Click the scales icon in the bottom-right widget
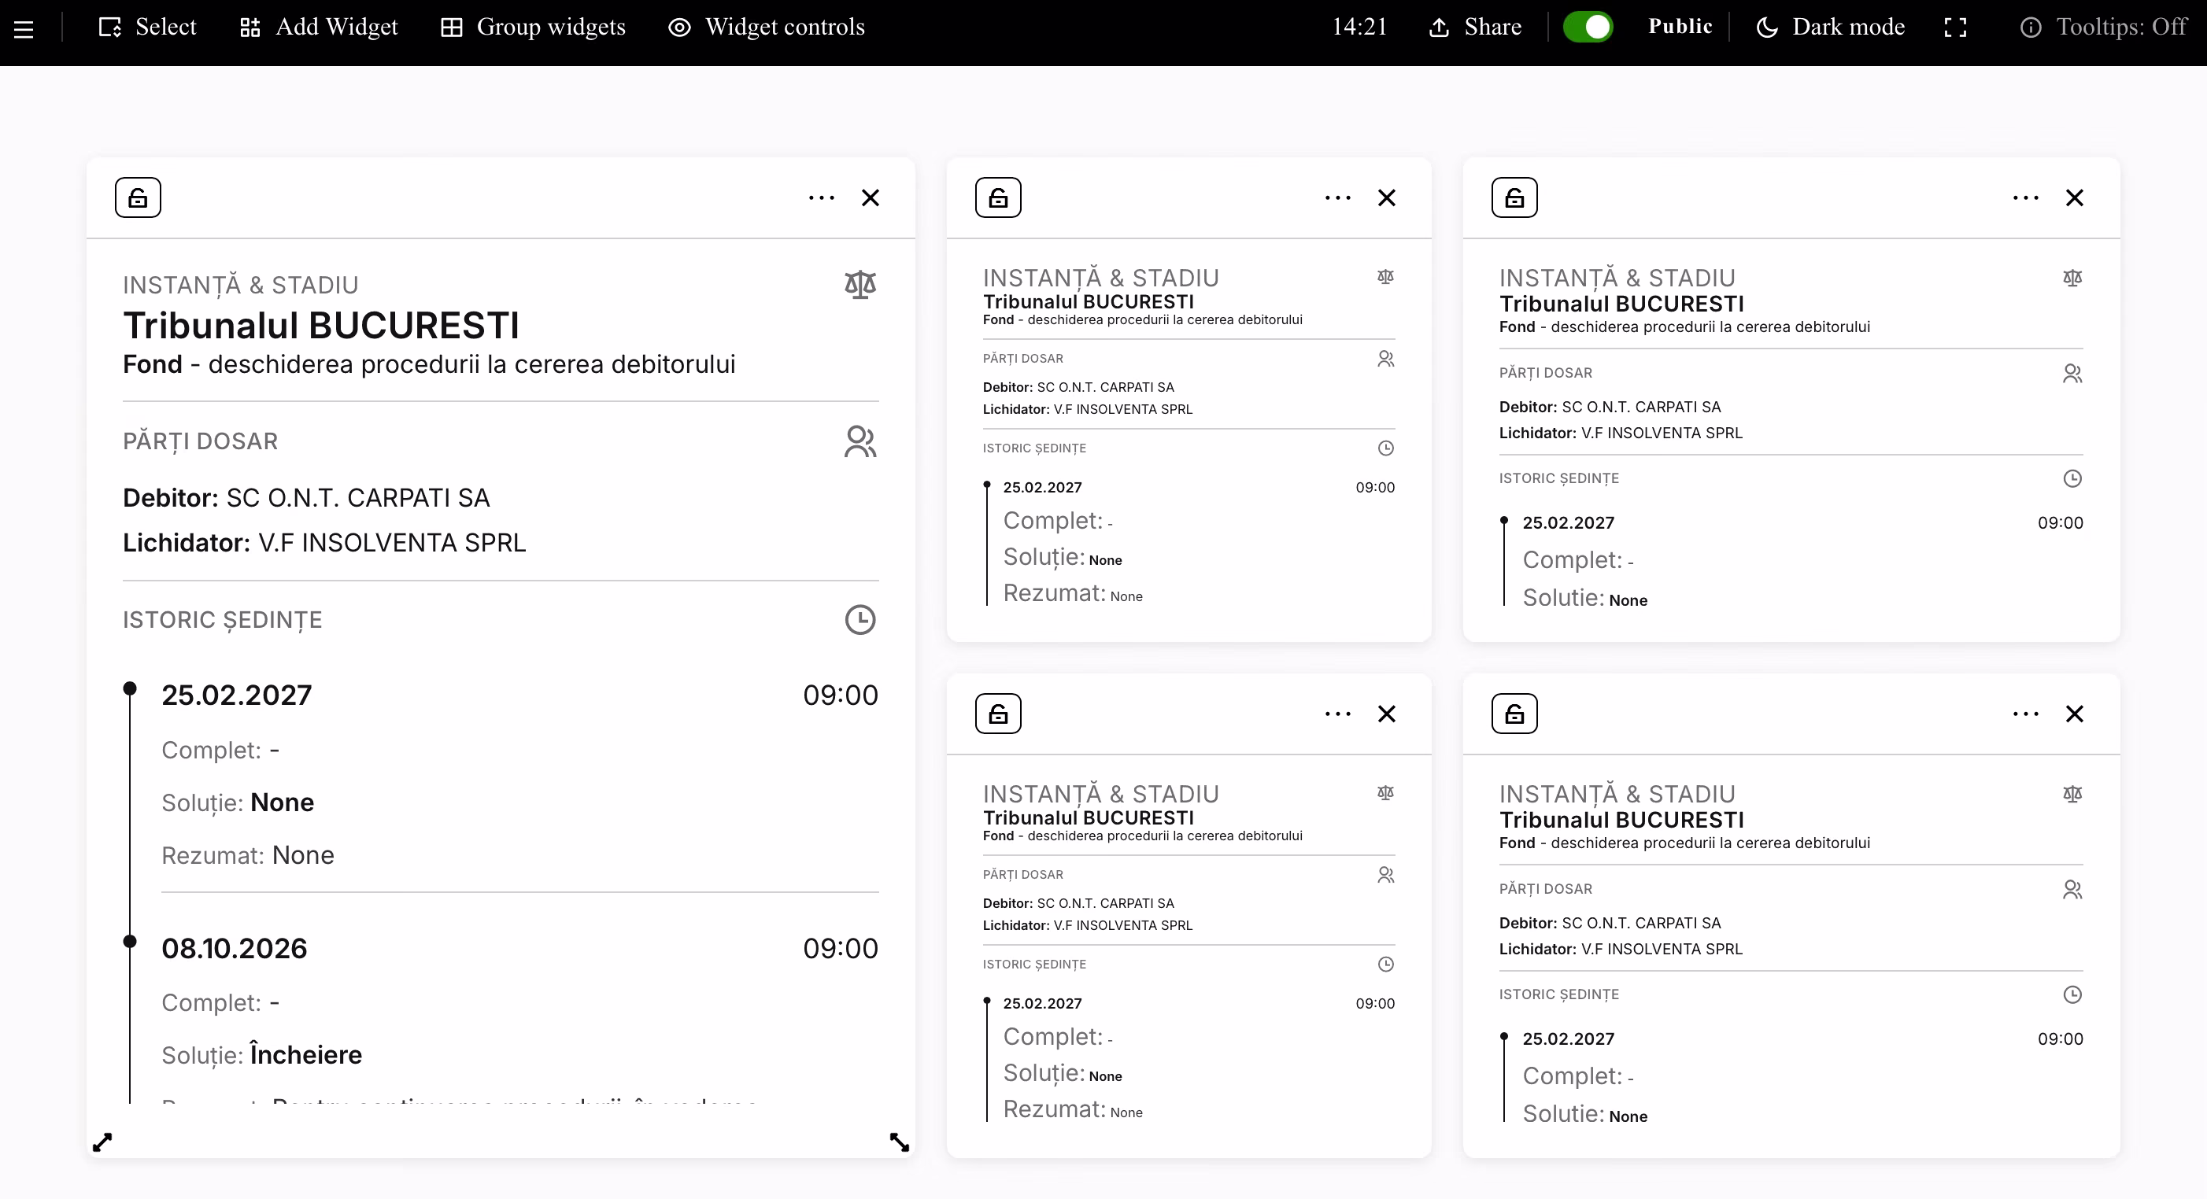 tap(2072, 794)
